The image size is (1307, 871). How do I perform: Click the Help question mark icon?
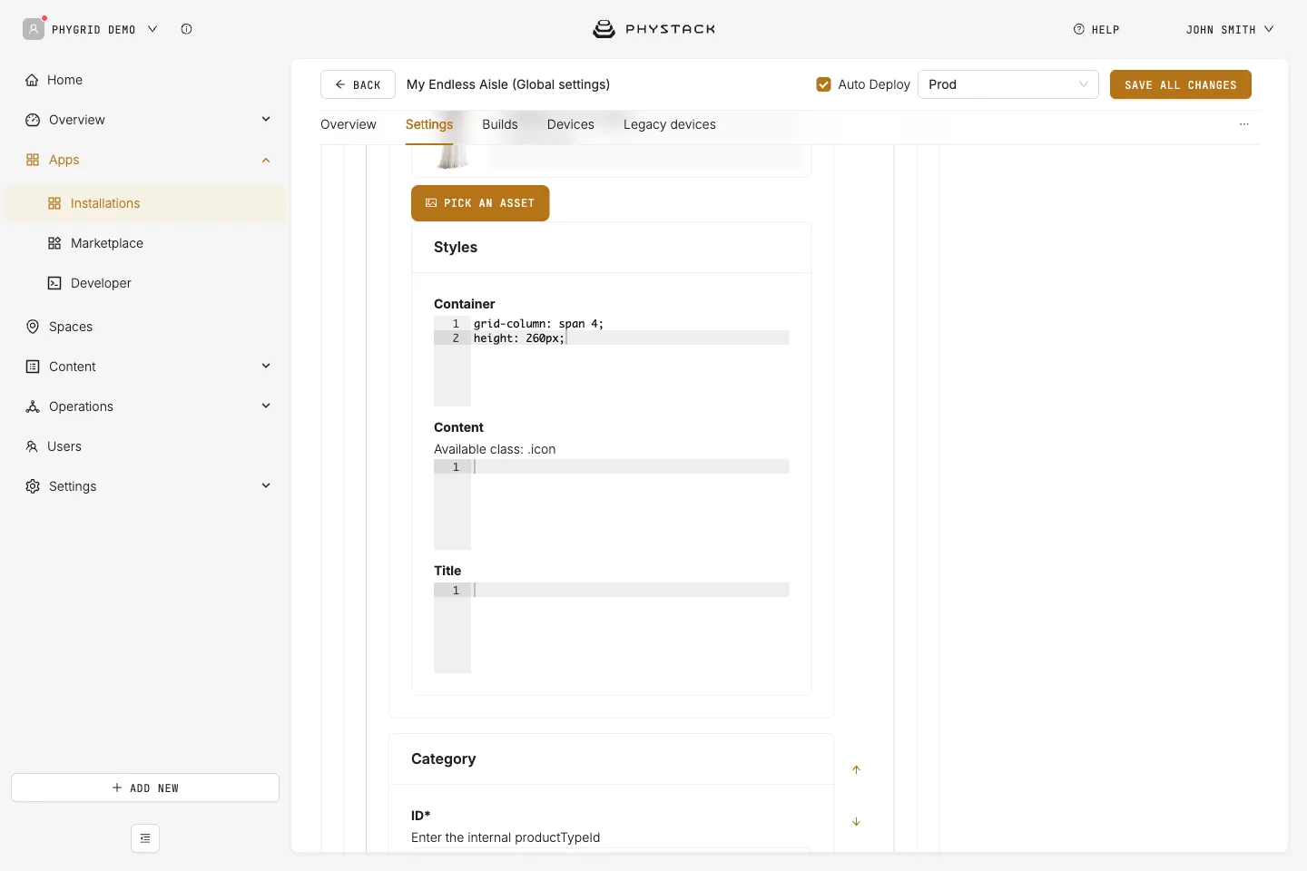[1079, 29]
